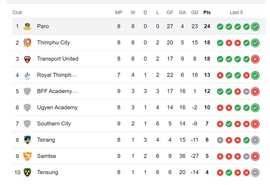270x185 pixels.
Task: Click BFF Academy's grey shield placeholder
Action: coord(27,91)
